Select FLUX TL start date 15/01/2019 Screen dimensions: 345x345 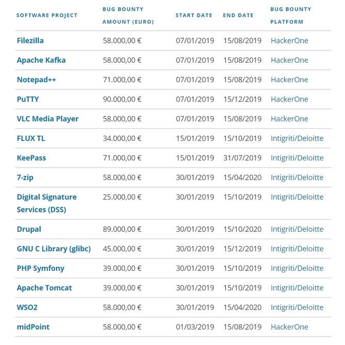pyautogui.click(x=195, y=139)
